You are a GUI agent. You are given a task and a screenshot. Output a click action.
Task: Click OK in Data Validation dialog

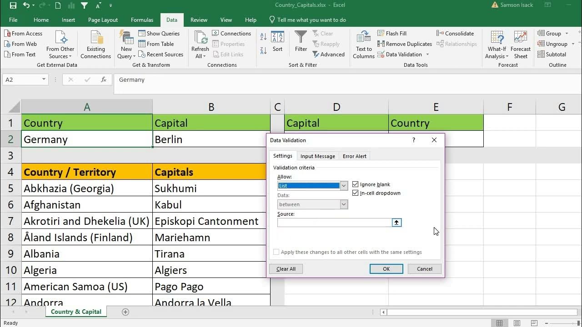click(x=386, y=269)
